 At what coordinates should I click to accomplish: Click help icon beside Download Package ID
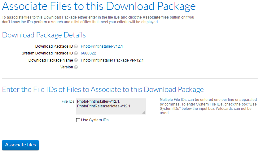(x=76, y=46)
